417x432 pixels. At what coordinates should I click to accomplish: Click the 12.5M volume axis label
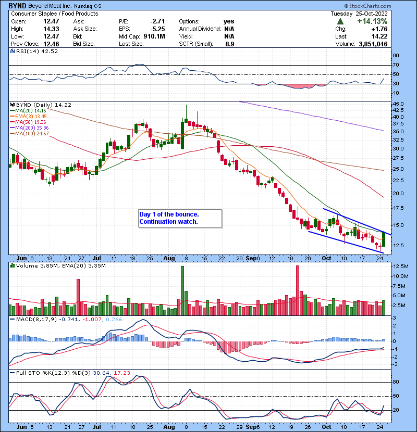[401, 266]
